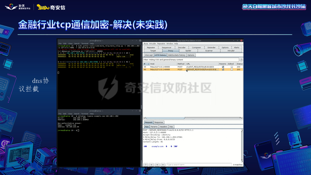Switch to the Response tab

click(158, 122)
